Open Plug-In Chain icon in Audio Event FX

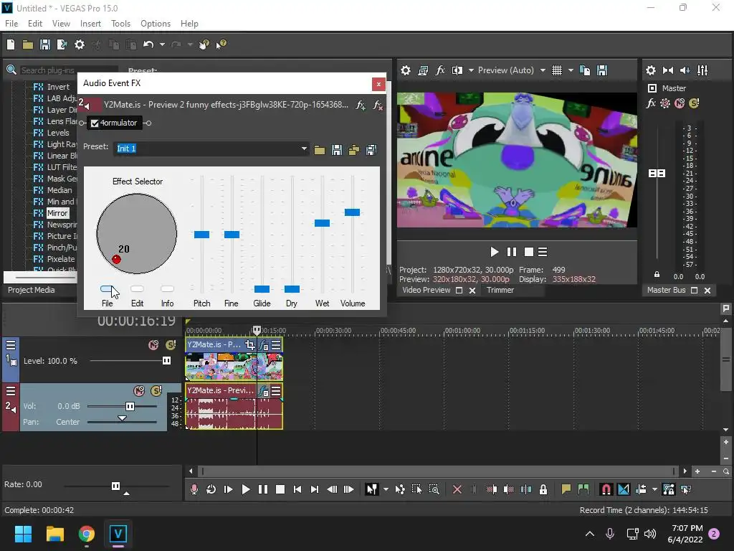[361, 105]
